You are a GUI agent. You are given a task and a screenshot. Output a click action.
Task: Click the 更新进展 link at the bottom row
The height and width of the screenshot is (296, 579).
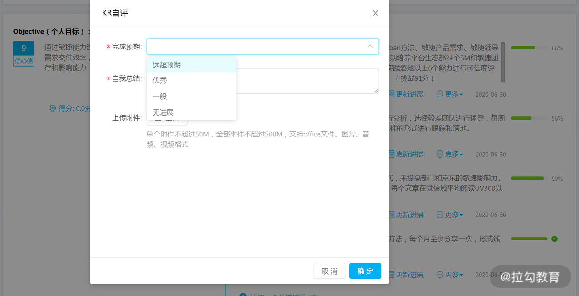coord(409,275)
